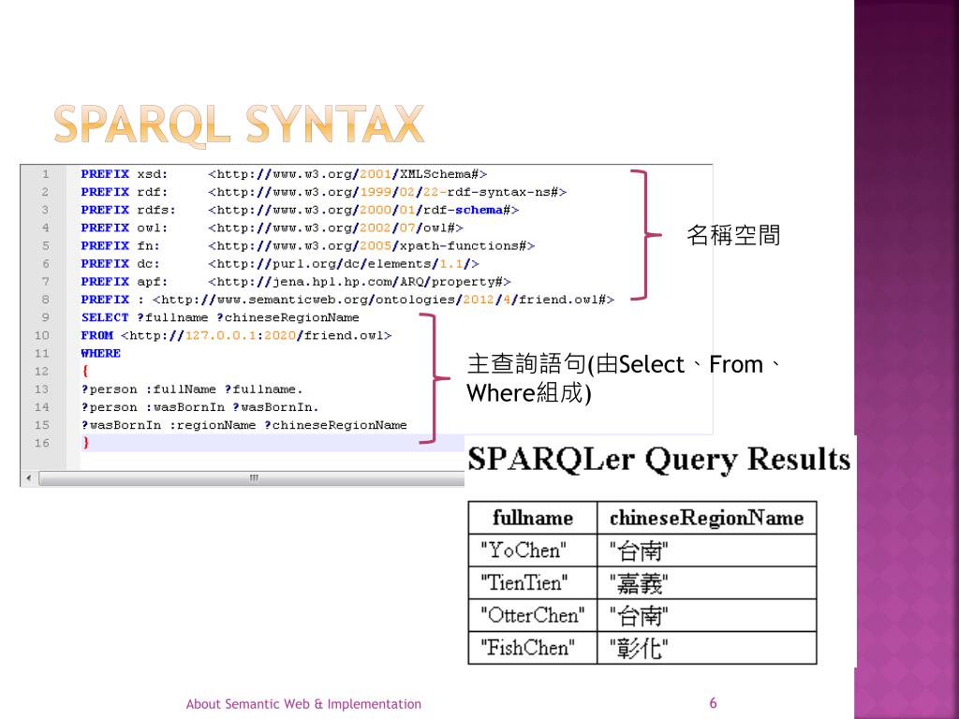Click the "PREFIX rdfs:" namespace line
The height and width of the screenshot is (719, 959).
[x=300, y=210]
